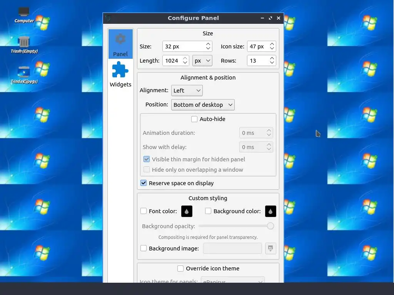
Task: Browse for a background image file
Action: point(270,249)
